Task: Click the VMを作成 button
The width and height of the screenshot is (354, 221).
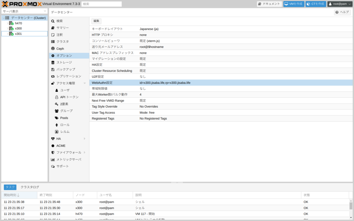Action: 294,4
